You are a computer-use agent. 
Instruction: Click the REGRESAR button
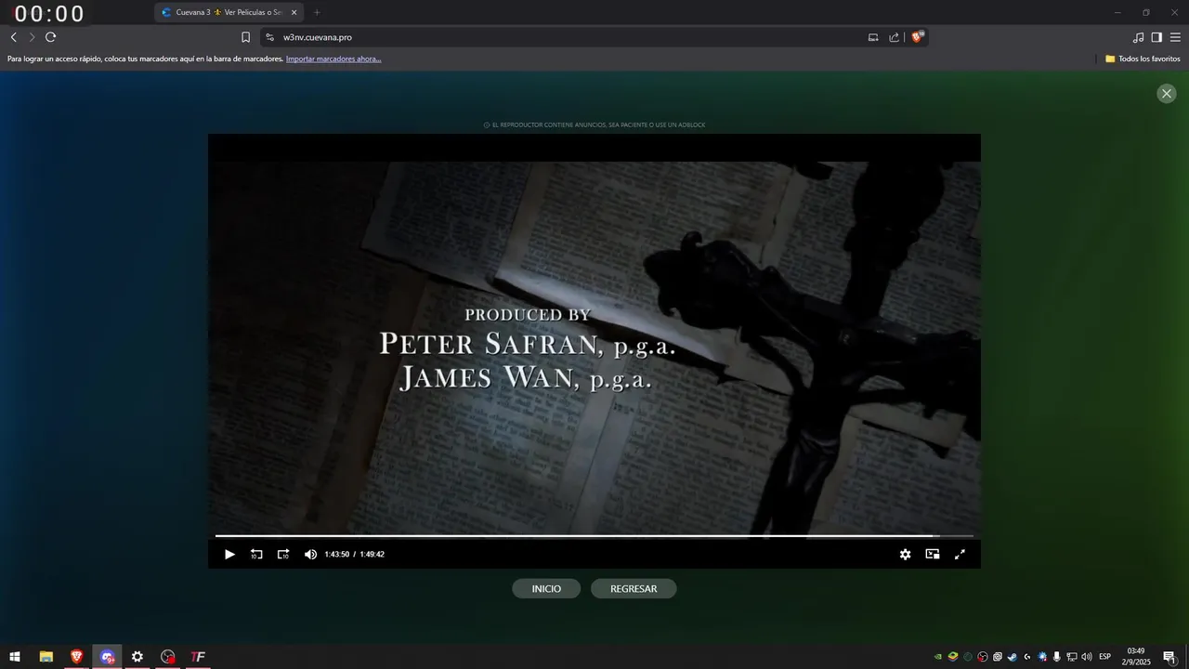(634, 589)
